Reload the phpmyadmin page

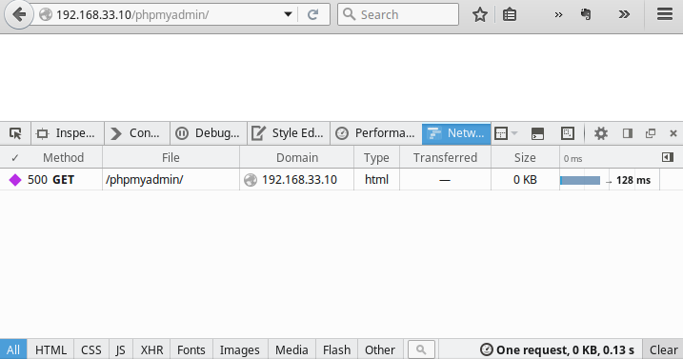tap(312, 15)
